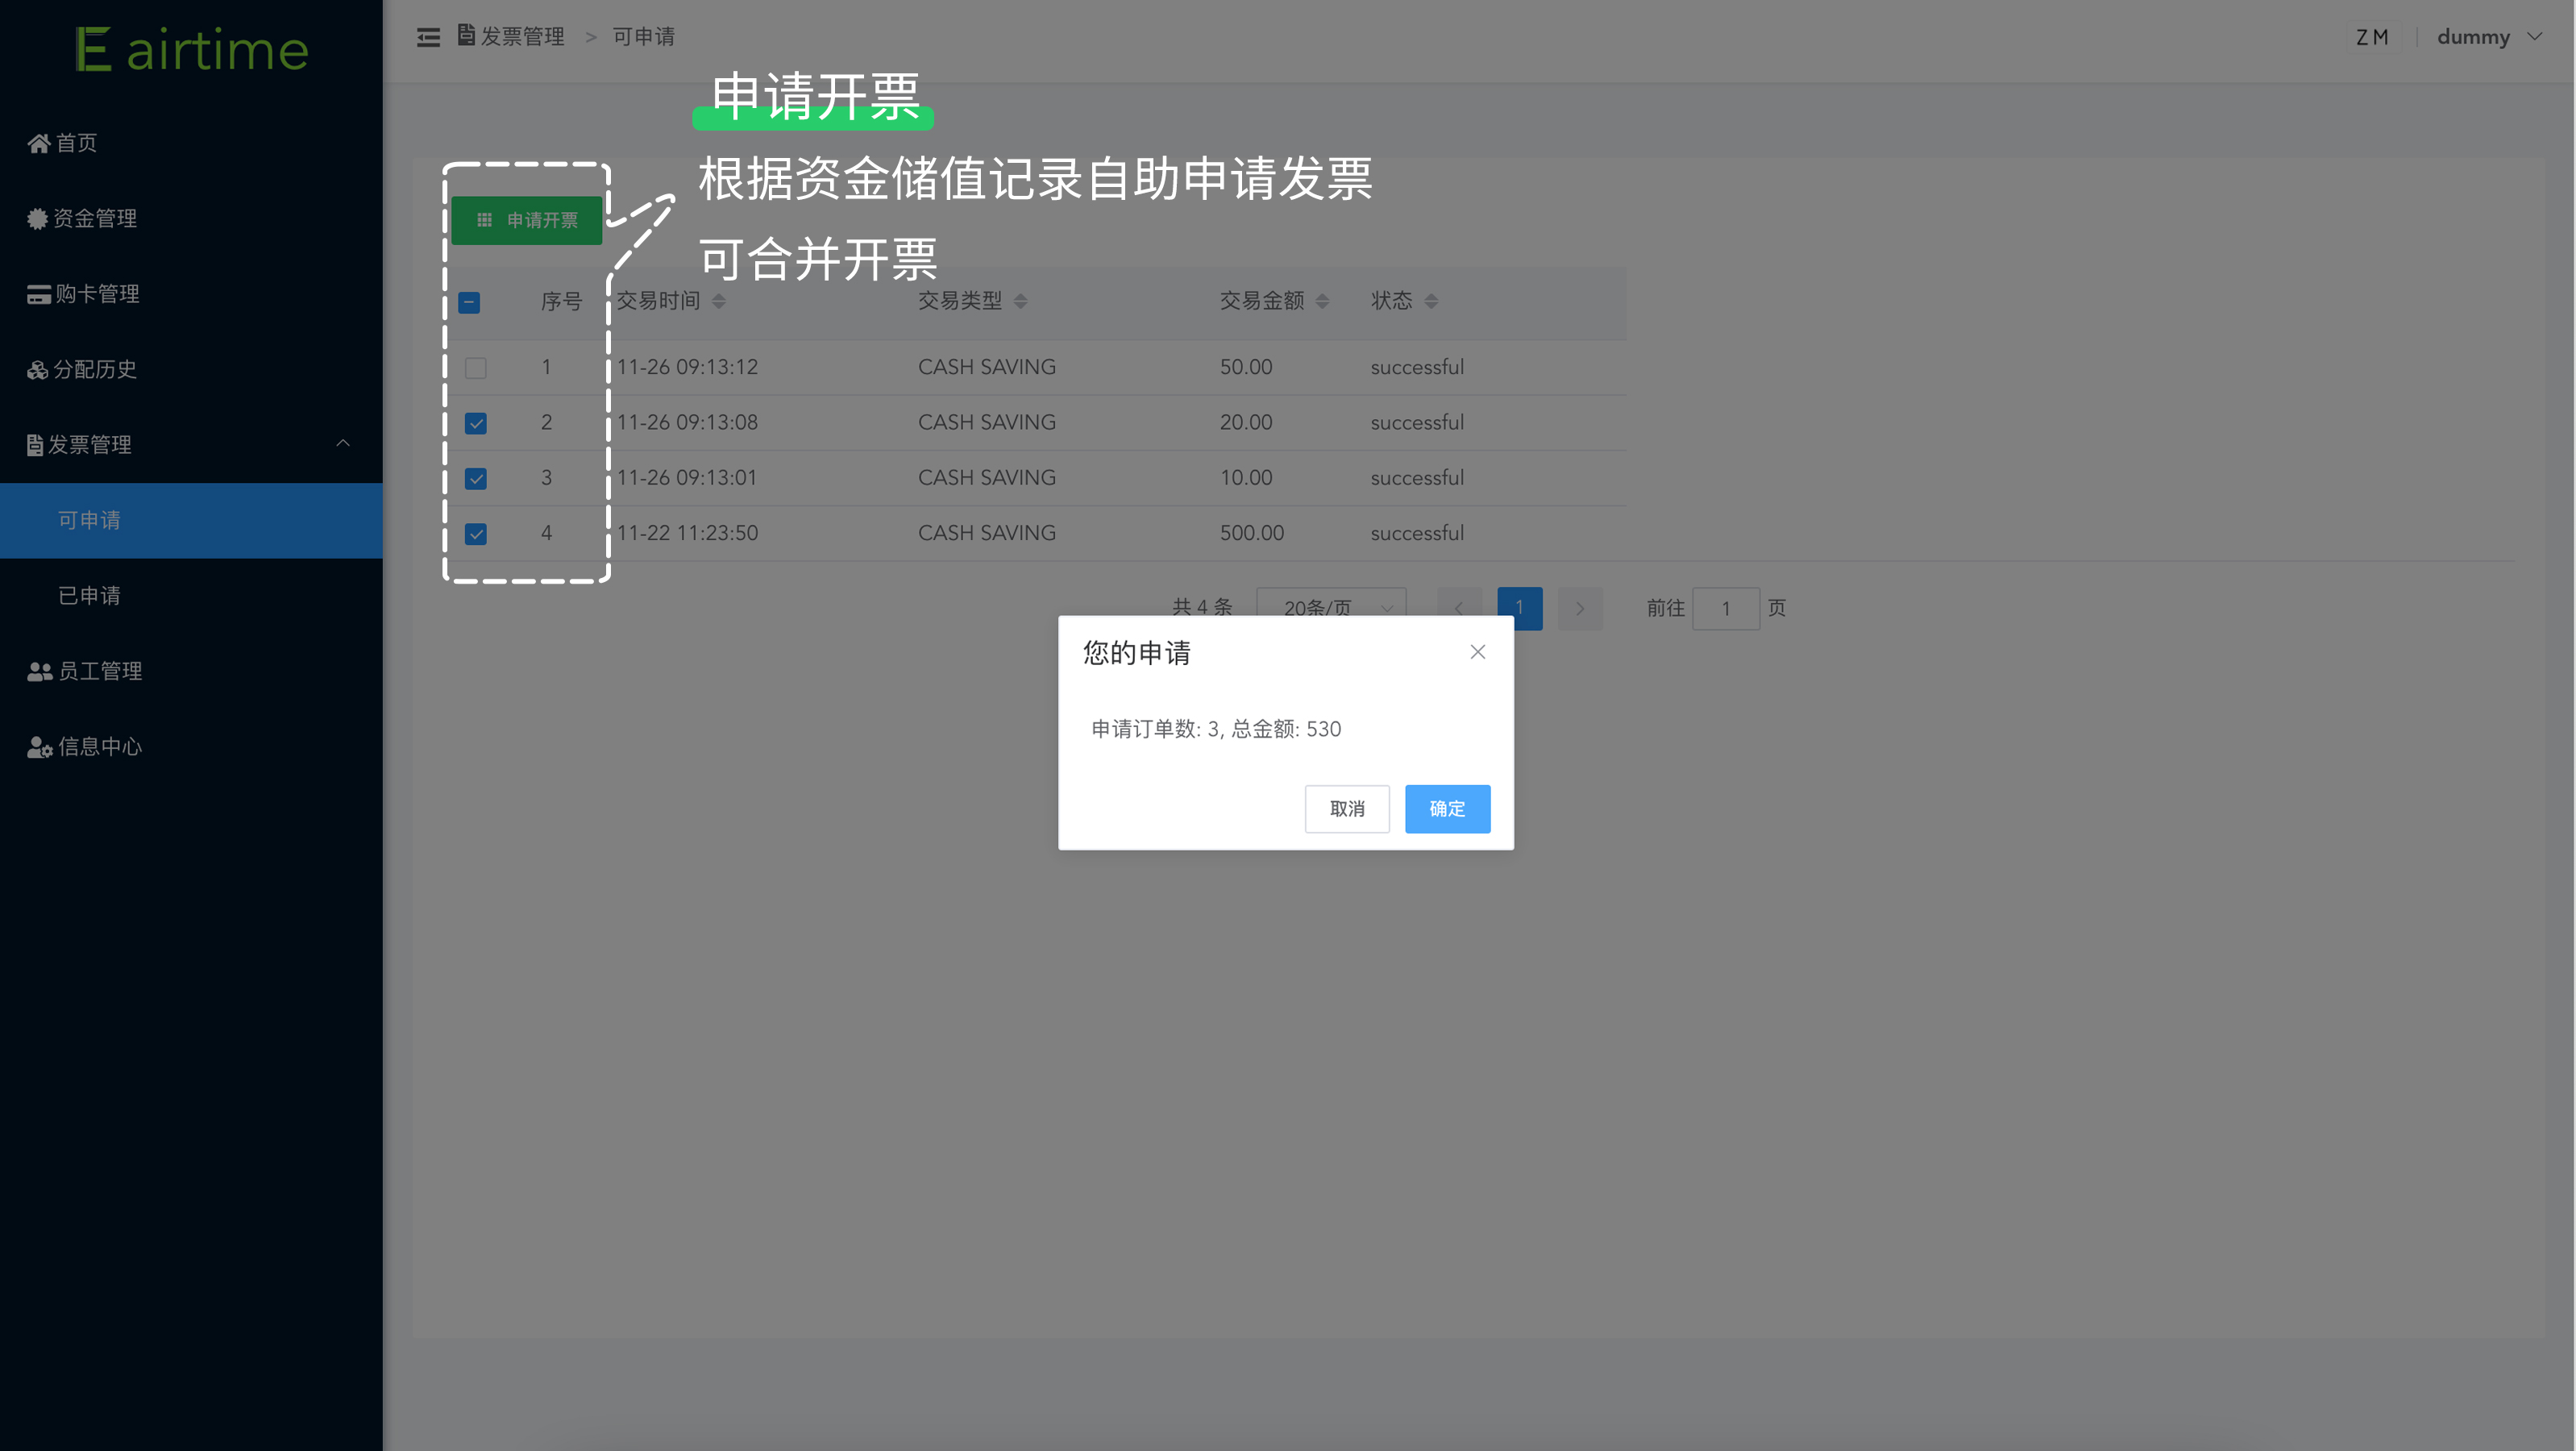Screen dimensions: 2576x1451
Task: Click 发票管理 breadcrumb link
Action: tap(522, 37)
